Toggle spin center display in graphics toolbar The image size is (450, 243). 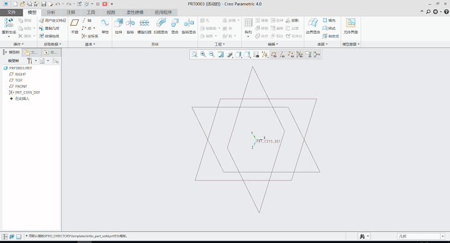317,54
